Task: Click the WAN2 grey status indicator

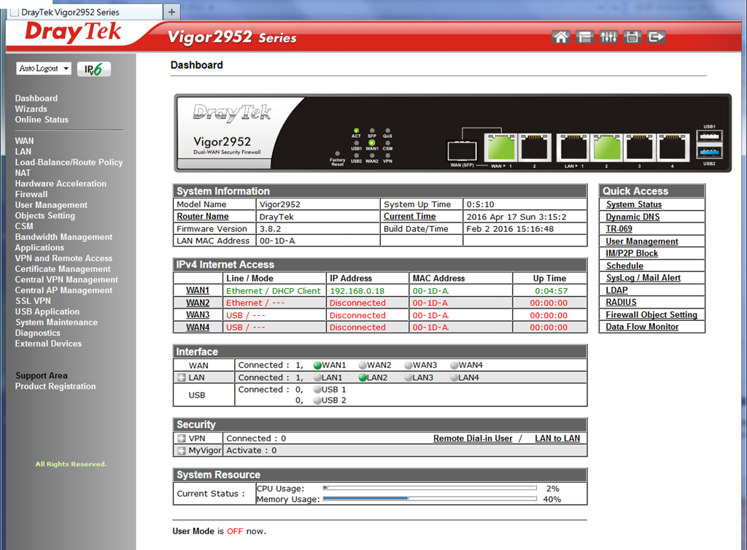Action: [x=363, y=365]
